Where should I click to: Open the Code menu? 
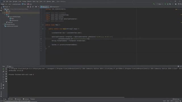click(20, 1)
